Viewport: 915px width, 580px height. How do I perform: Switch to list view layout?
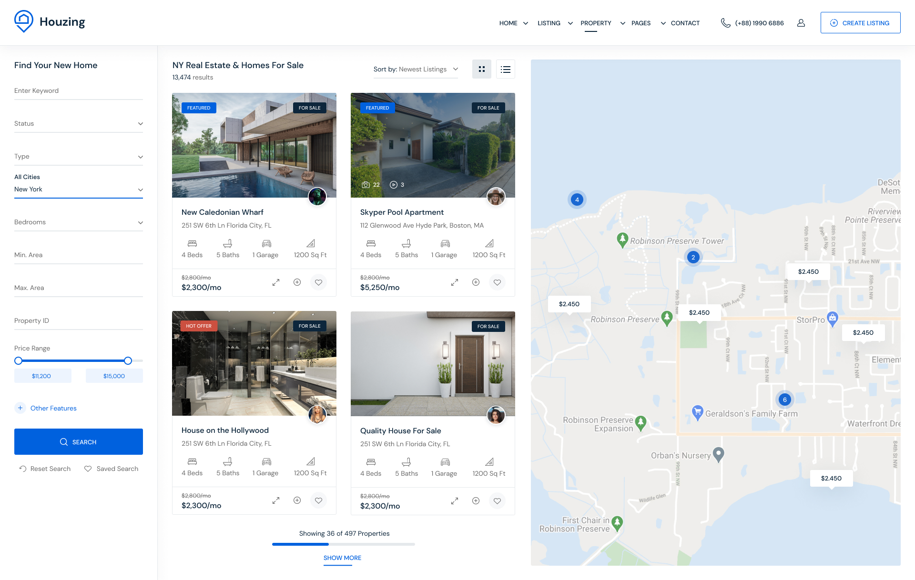(x=506, y=69)
